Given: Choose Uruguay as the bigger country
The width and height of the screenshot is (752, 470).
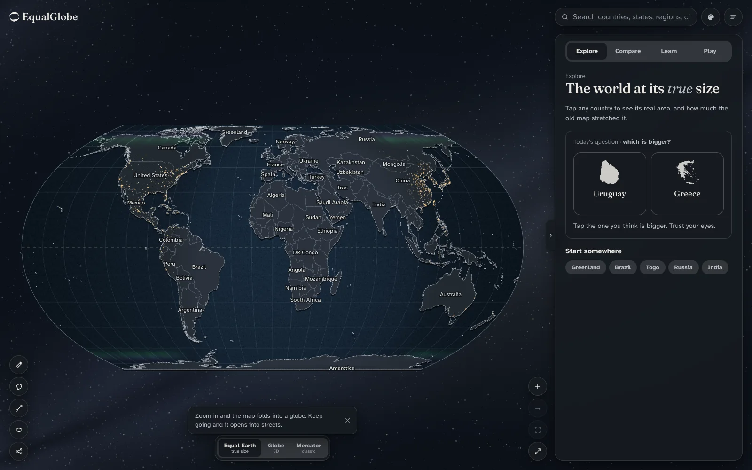Looking at the screenshot, I should tap(610, 183).
